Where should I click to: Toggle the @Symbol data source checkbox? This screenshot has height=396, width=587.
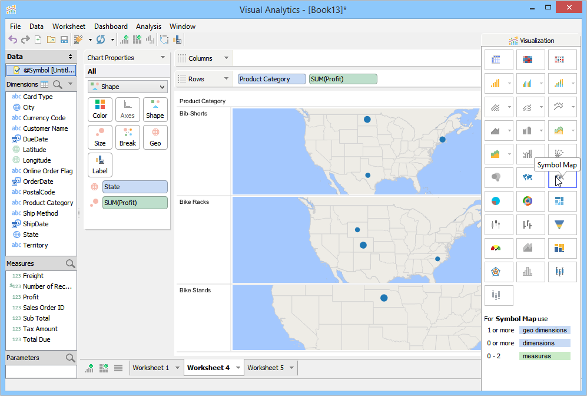click(x=16, y=70)
